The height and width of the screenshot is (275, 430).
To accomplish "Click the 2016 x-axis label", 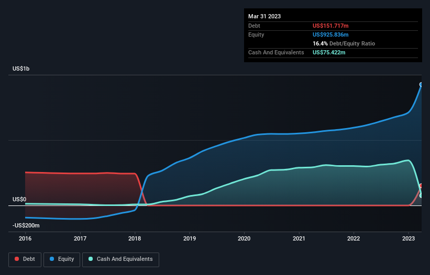I will (25, 238).
